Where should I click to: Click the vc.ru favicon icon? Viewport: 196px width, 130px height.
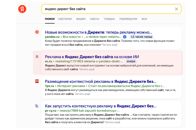pos(37,57)
